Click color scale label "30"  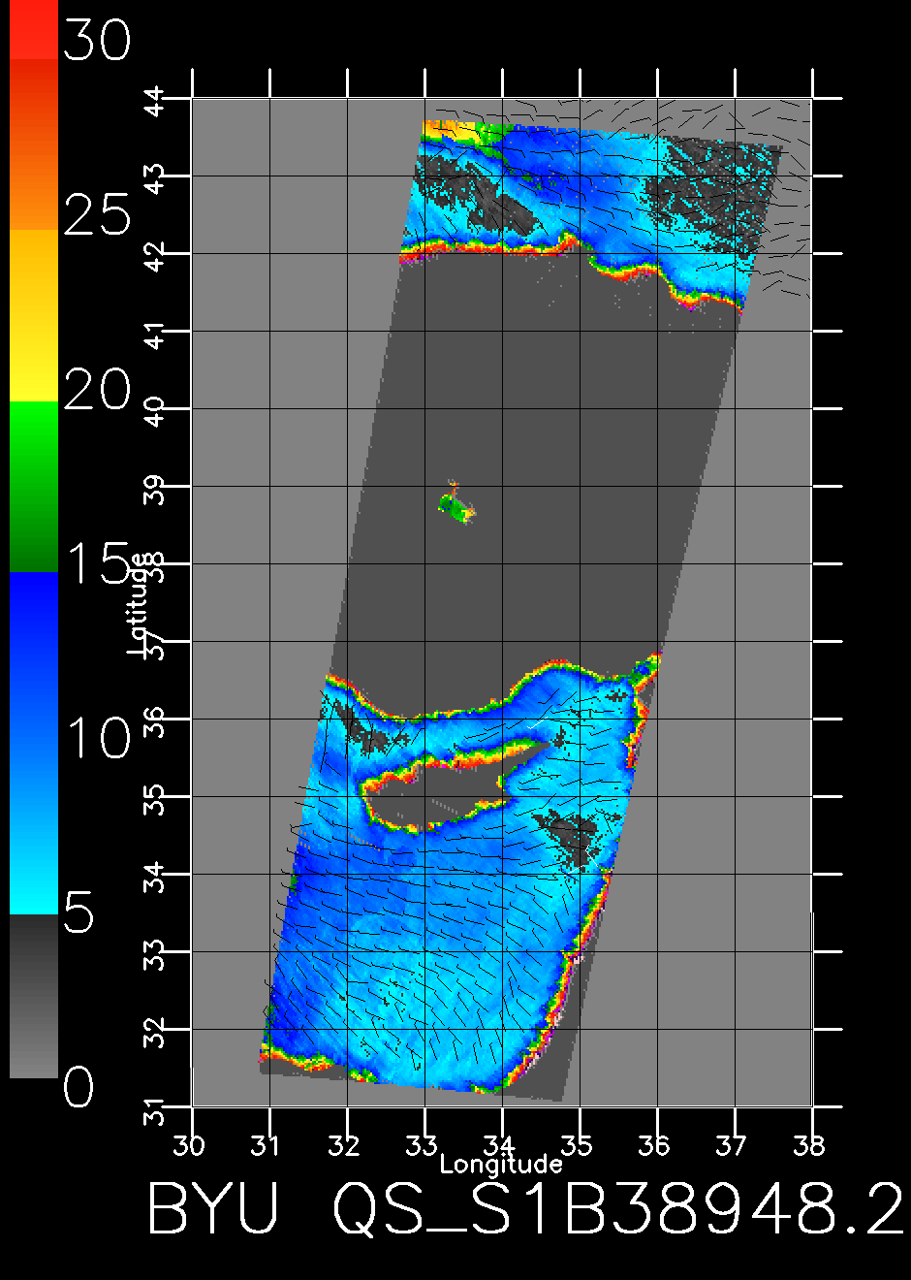pyautogui.click(x=97, y=42)
